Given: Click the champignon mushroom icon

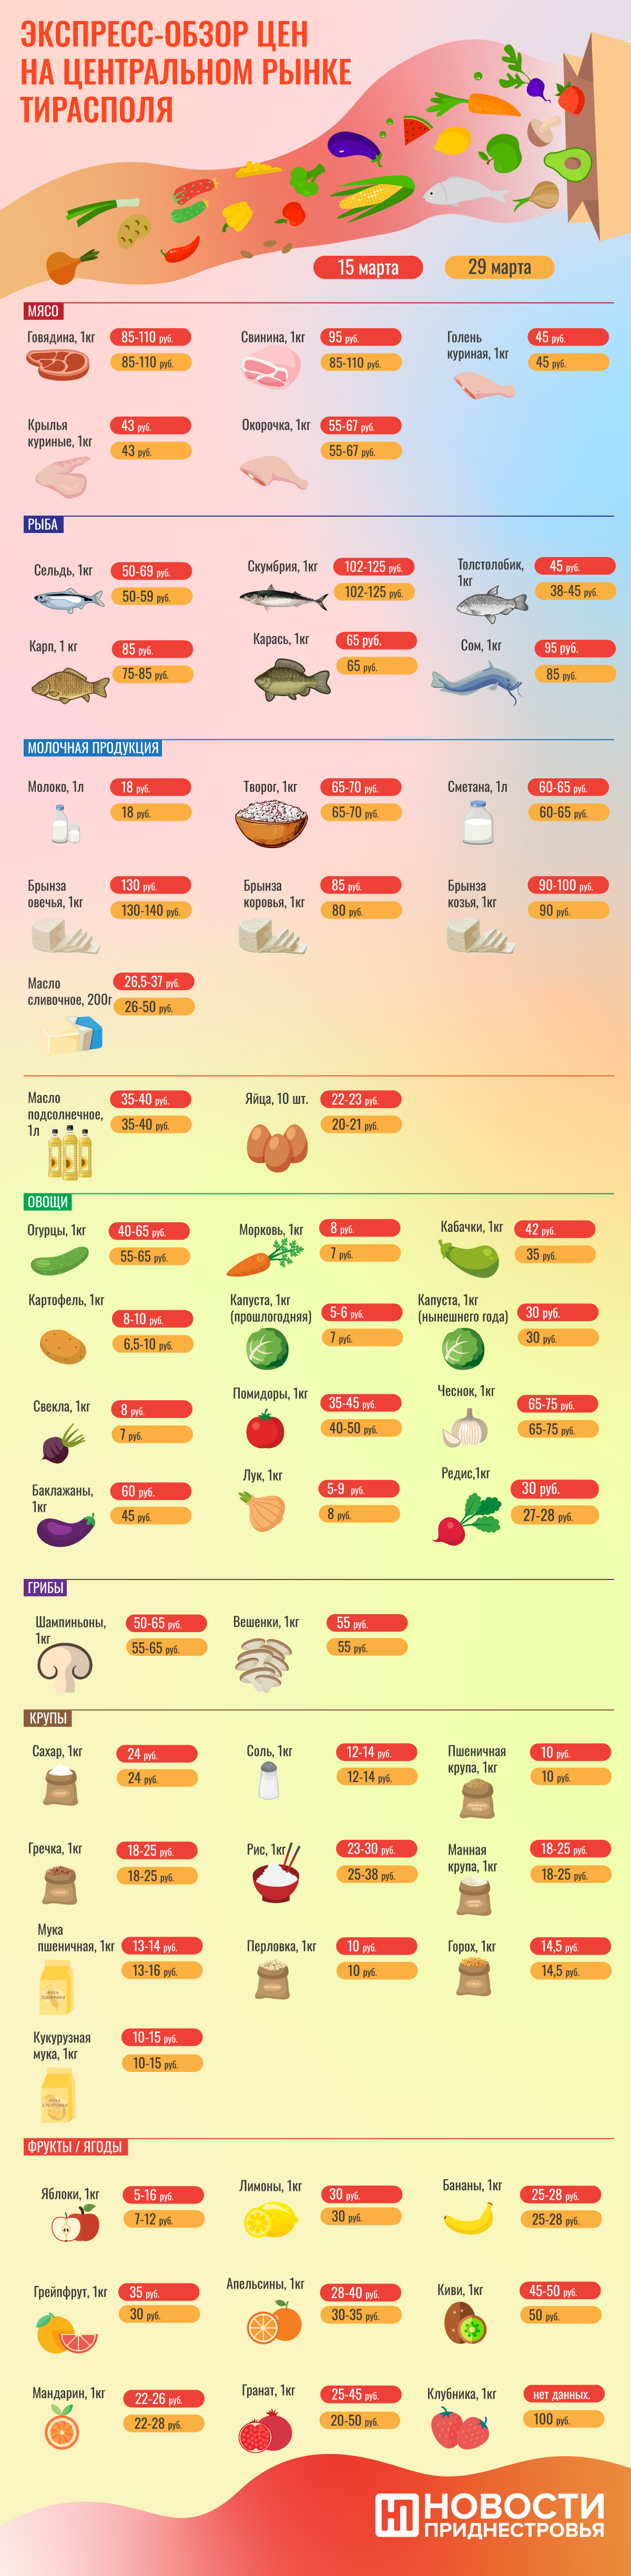Looking at the screenshot, I should click(x=64, y=1667).
